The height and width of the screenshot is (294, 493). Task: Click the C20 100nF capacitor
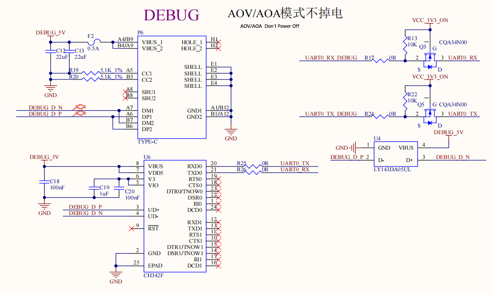[x=119, y=188]
